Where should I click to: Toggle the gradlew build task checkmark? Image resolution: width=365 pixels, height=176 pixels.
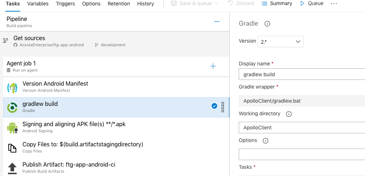click(214, 106)
